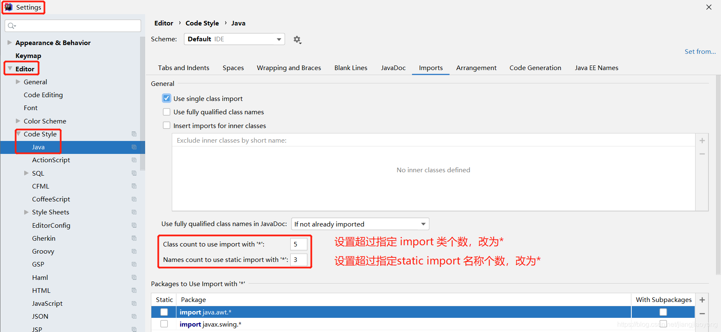Open the JavaDoc tab
721x332 pixels.
tap(393, 68)
